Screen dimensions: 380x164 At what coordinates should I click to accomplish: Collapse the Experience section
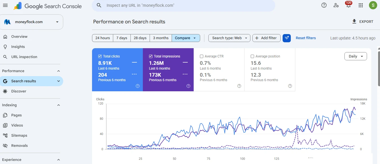click(x=58, y=160)
